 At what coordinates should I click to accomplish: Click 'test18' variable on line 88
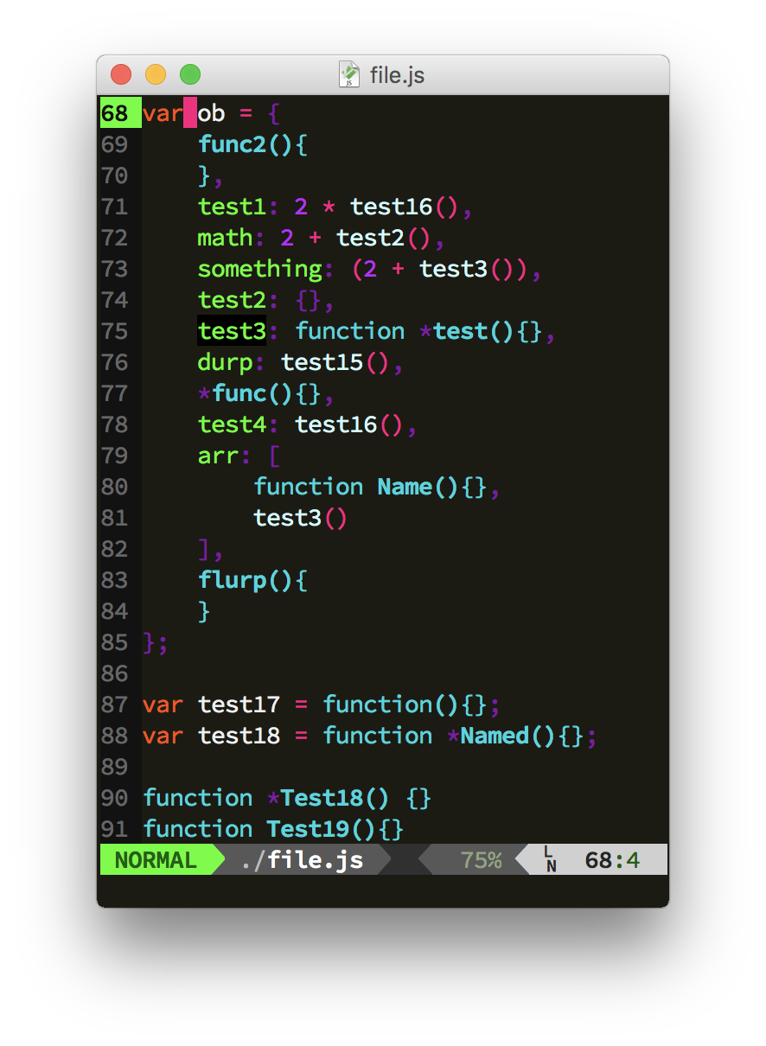click(239, 736)
